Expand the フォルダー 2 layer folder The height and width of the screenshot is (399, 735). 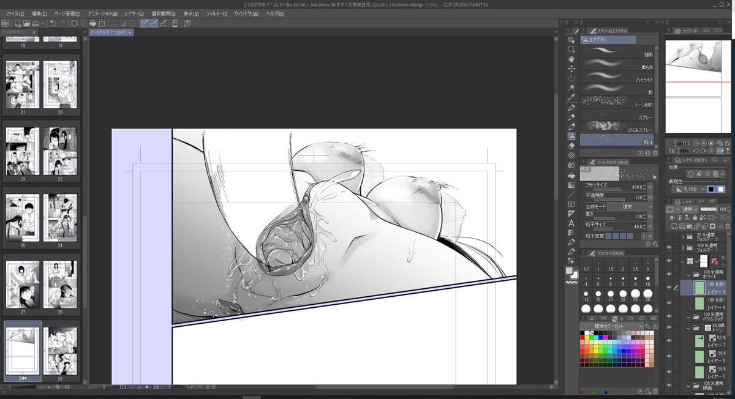(683, 236)
